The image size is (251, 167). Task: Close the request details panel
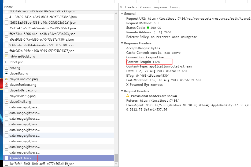click(x=121, y=7)
